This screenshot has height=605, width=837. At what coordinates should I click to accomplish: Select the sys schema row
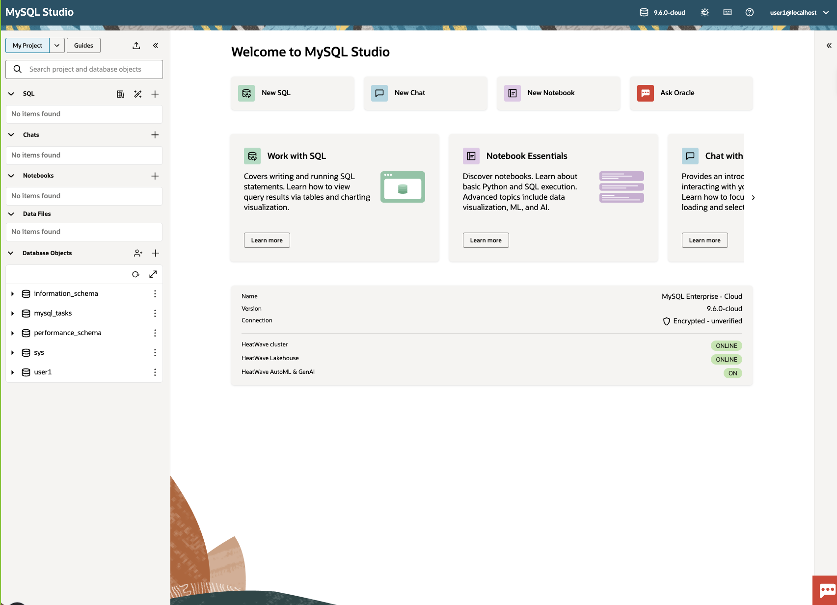click(84, 352)
